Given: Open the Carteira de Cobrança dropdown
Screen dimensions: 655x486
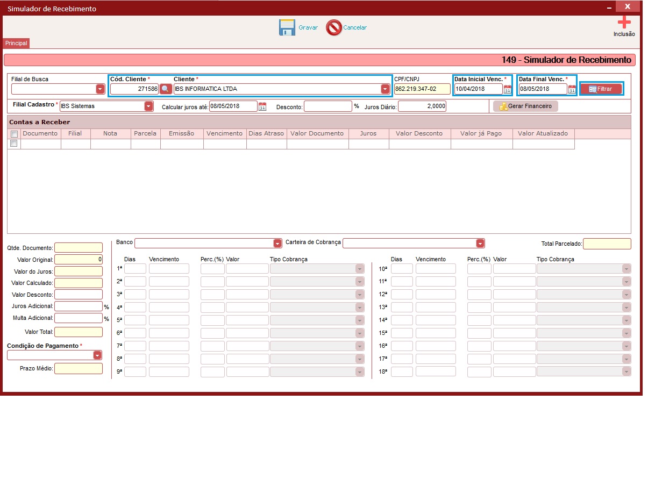Looking at the screenshot, I should tap(480, 244).
